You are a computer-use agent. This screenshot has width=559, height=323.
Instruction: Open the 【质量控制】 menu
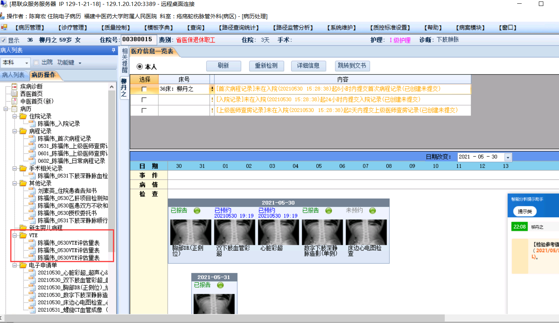pos(115,28)
